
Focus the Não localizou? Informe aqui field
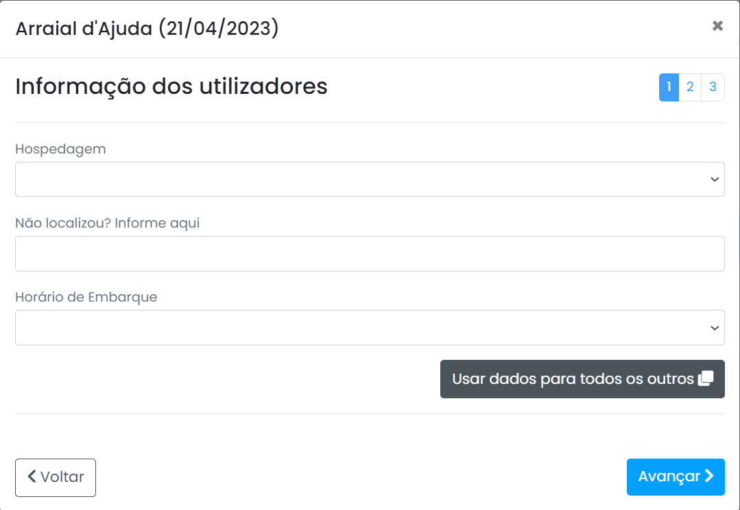click(x=370, y=254)
